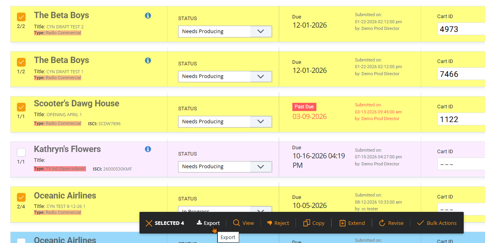Screen dimensions: 485x243
Task: Uncheck the Scooter's Dawg House checkbox
Action: (21, 107)
